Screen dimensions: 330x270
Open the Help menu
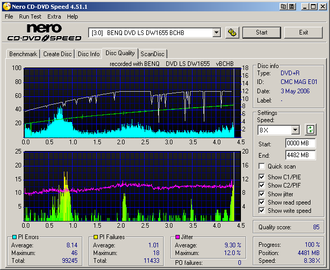click(x=73, y=16)
